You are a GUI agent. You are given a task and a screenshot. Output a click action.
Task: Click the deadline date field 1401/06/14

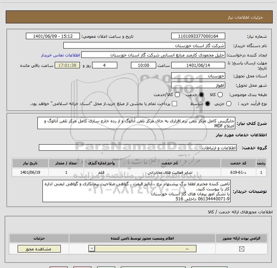click(198, 65)
